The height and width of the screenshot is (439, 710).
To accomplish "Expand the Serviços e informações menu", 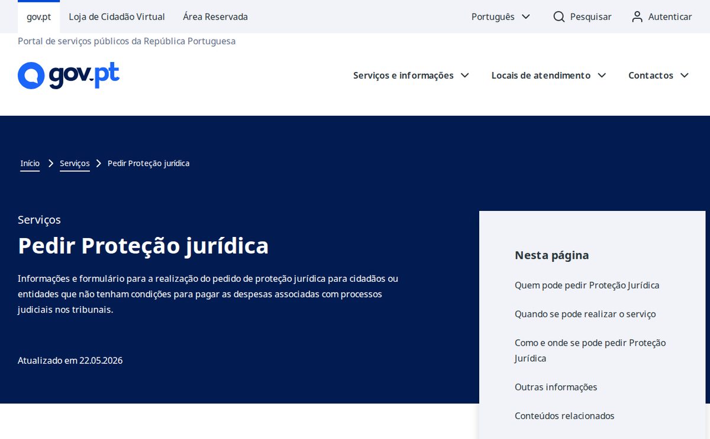I will [x=411, y=76].
